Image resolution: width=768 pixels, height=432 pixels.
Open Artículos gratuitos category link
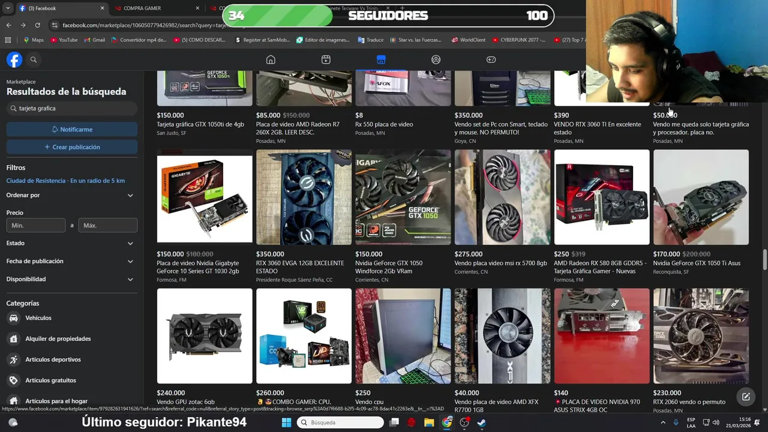(50, 380)
